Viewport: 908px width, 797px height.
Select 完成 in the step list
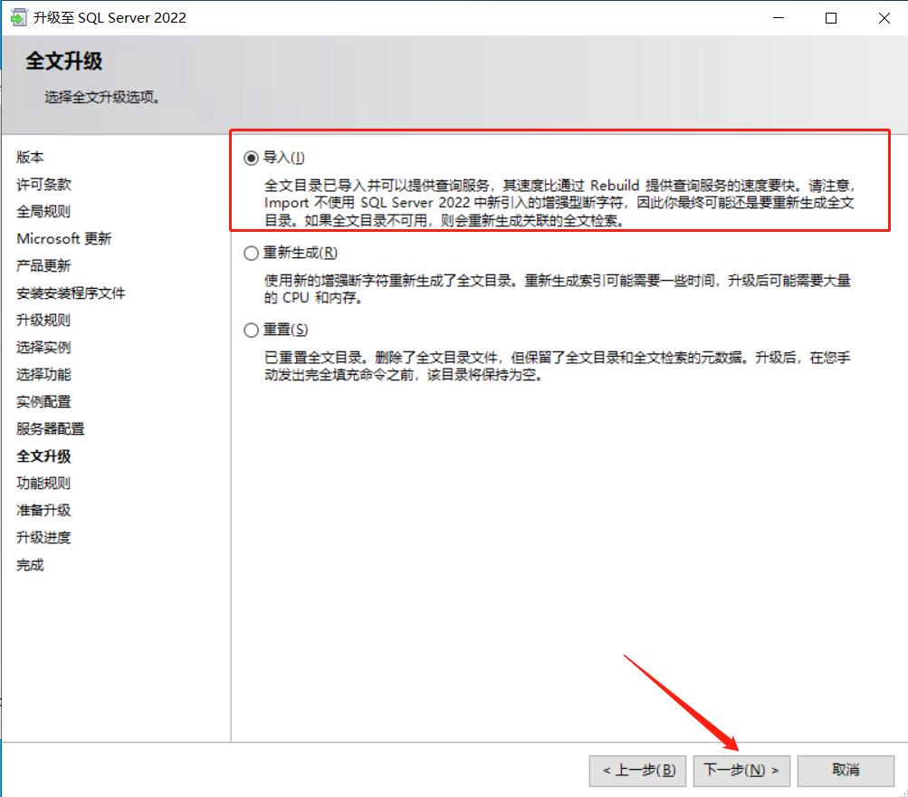click(x=30, y=565)
